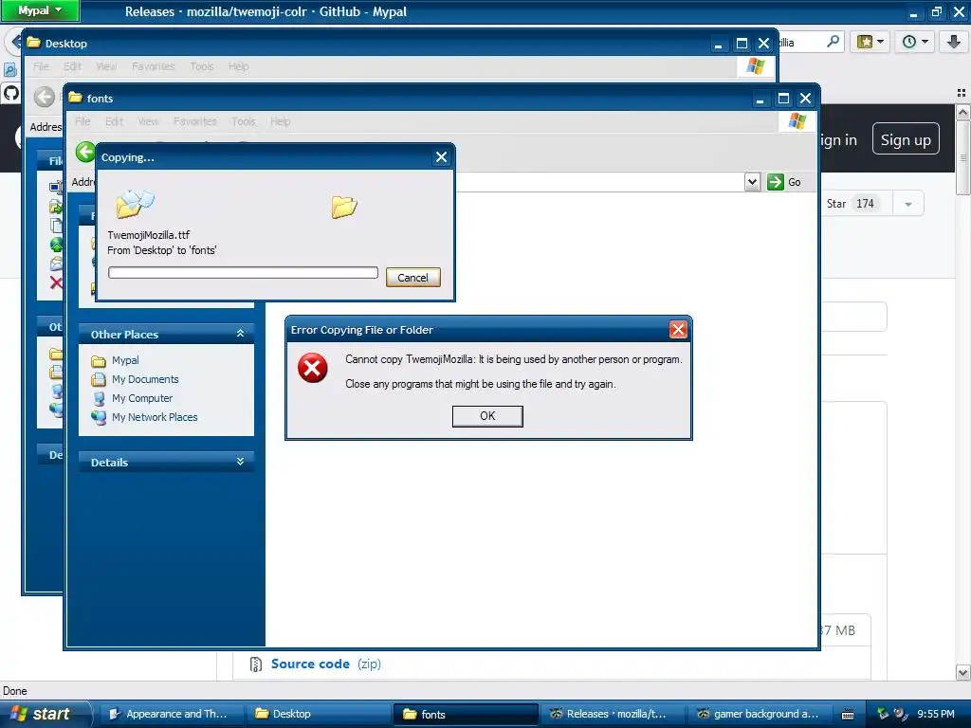Open the address bar dropdown in fonts window
The height and width of the screenshot is (728, 971).
752,182
